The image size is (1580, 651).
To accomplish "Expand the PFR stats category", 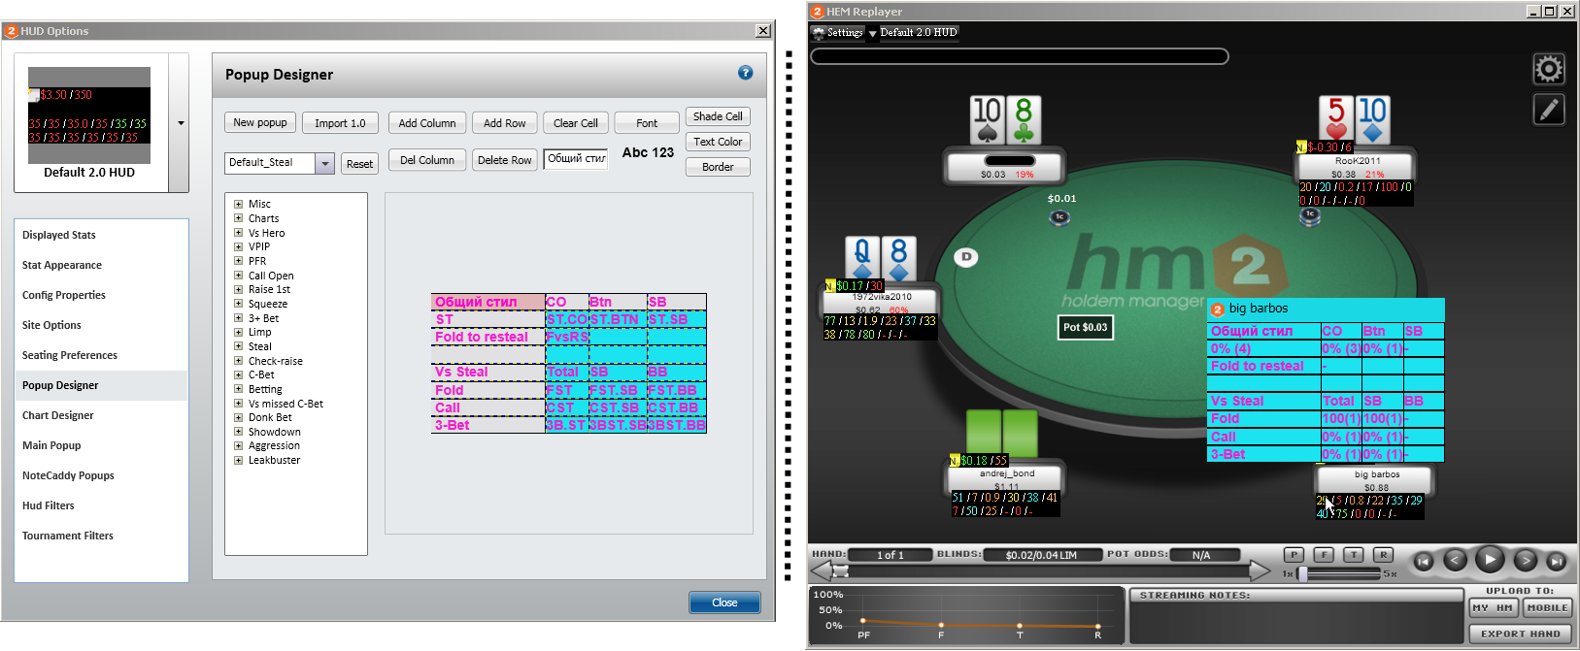I will point(238,261).
